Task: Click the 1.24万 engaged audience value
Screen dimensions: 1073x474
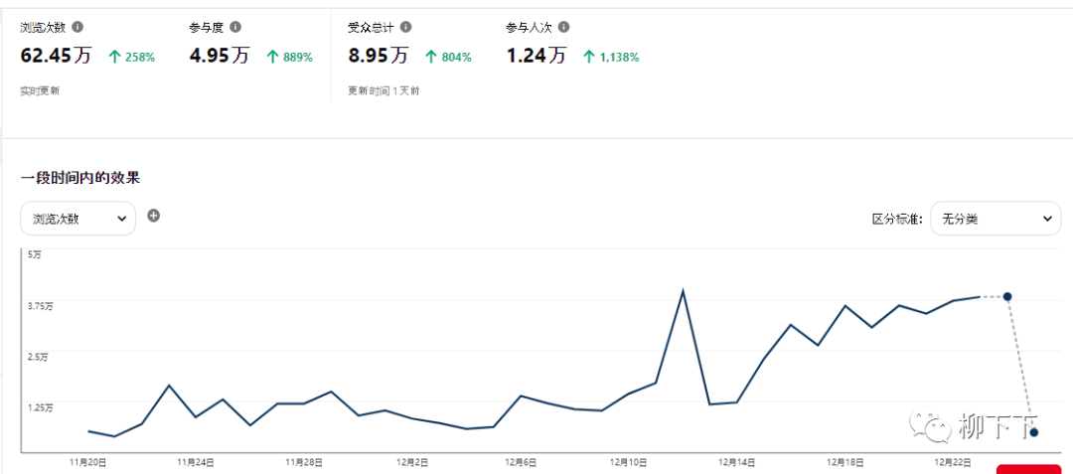Action: (x=536, y=56)
